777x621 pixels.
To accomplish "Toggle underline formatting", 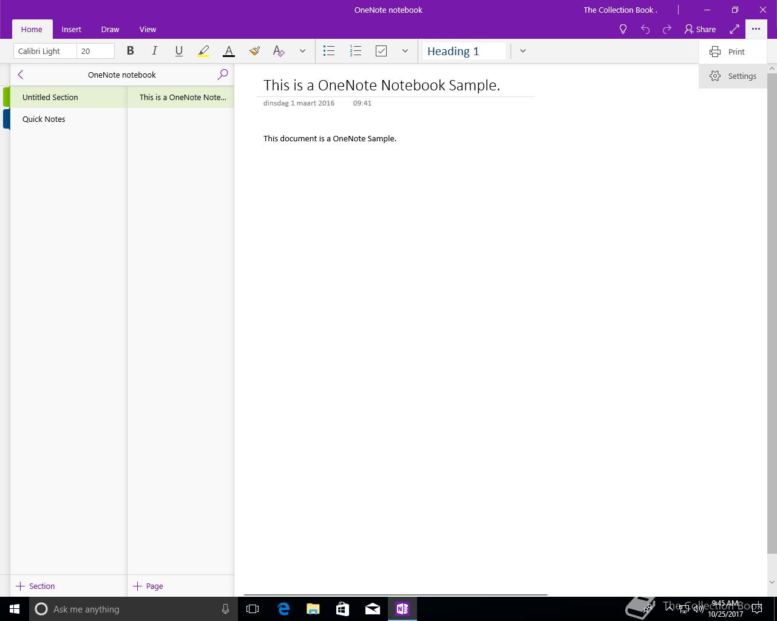I will [178, 51].
